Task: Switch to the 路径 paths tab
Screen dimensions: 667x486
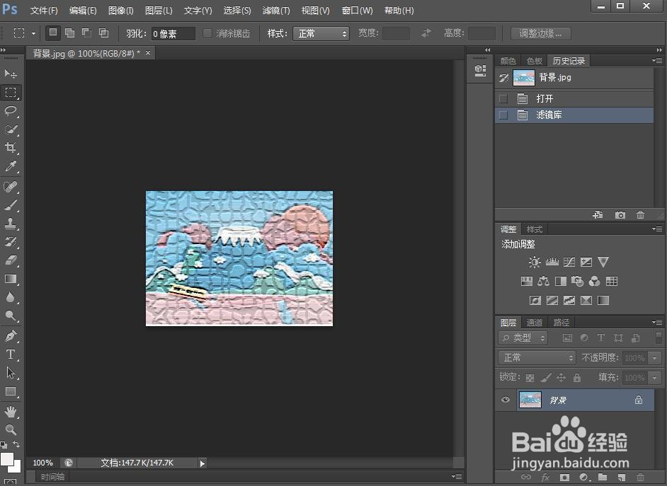Action: (561, 323)
